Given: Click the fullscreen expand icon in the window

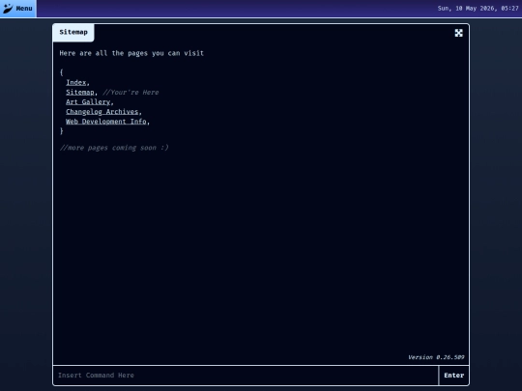Looking at the screenshot, I should pos(458,33).
